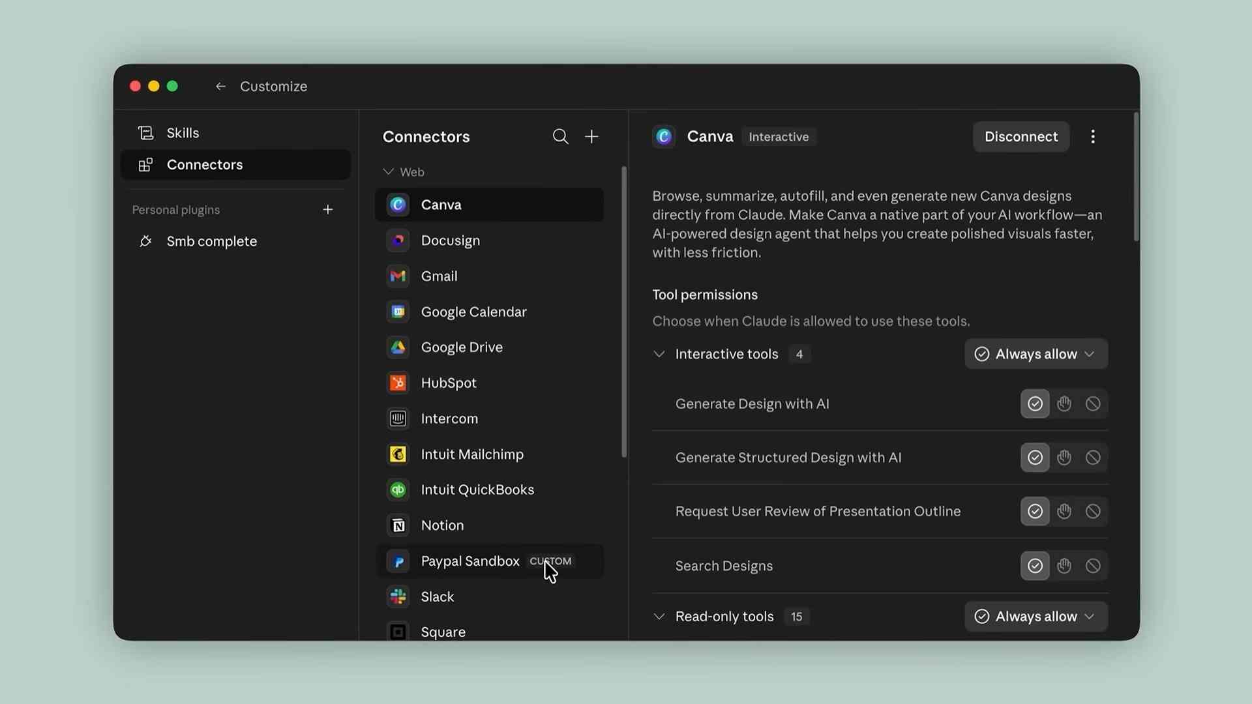
Task: Click the Interactive badge next to Canva
Action: 779,137
